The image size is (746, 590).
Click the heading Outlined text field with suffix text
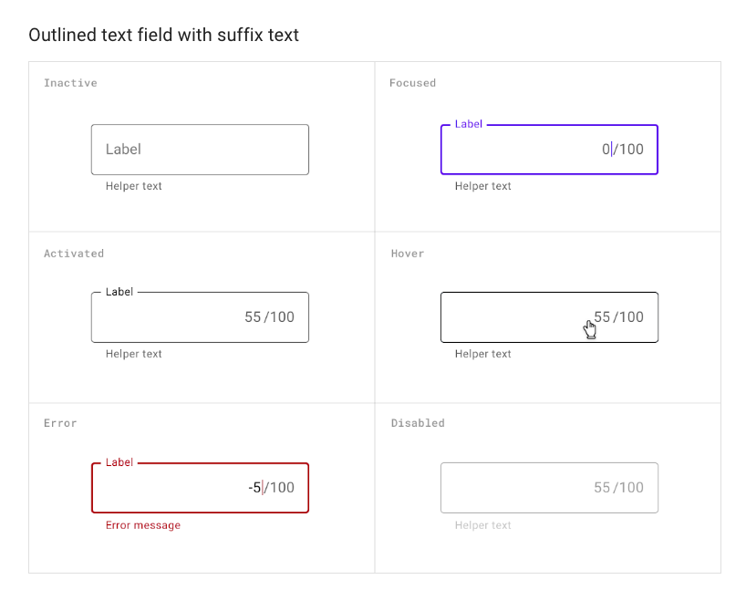pyautogui.click(x=164, y=35)
